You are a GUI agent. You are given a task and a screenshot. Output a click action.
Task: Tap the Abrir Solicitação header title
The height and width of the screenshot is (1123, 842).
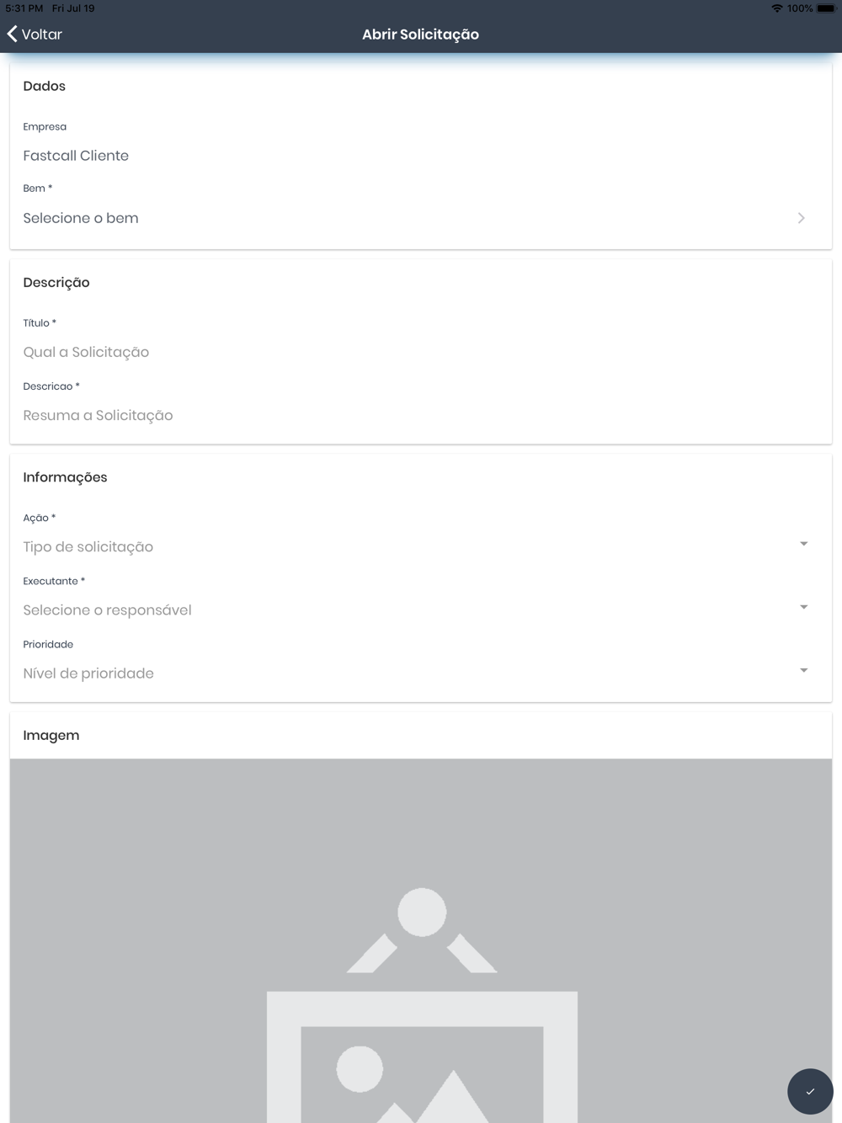pos(421,35)
